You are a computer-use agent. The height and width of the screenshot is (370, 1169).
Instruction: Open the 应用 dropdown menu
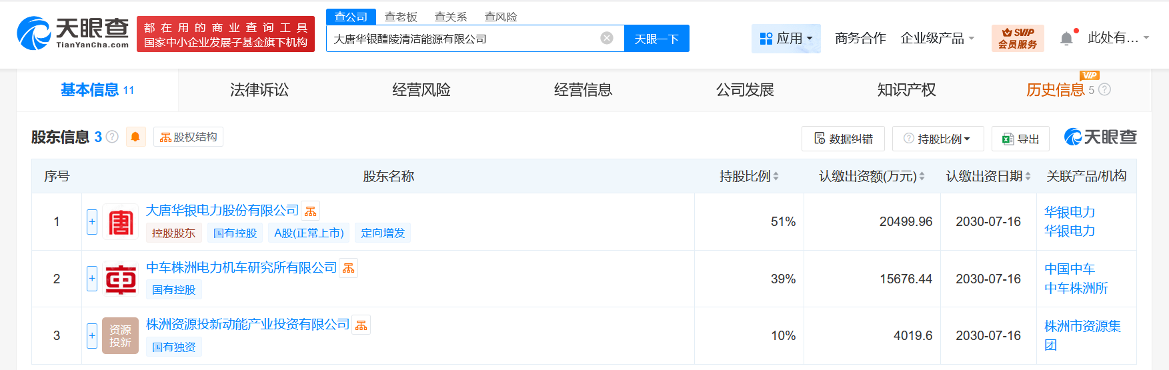786,39
